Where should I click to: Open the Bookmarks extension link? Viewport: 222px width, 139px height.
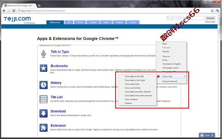[59, 66]
